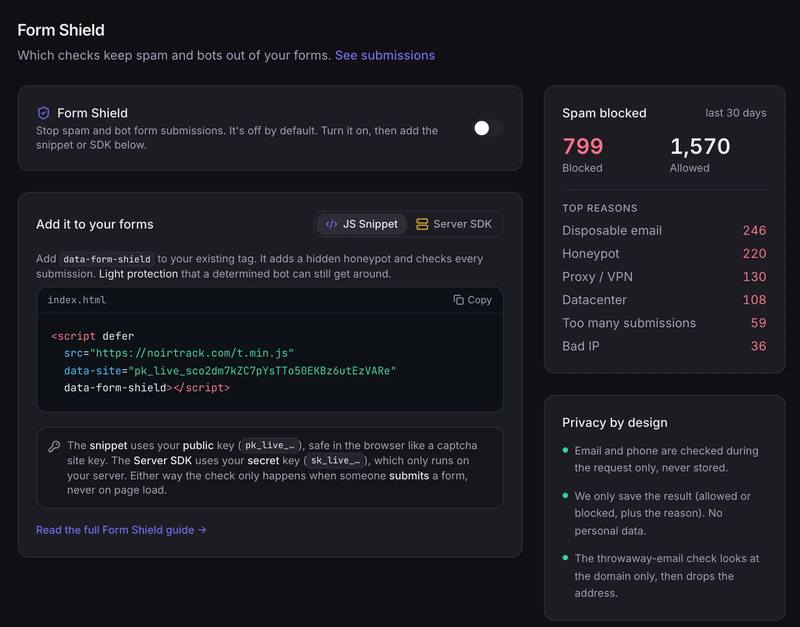Click the Email and phone bullet text
This screenshot has height=627, width=800.
pyautogui.click(x=666, y=459)
